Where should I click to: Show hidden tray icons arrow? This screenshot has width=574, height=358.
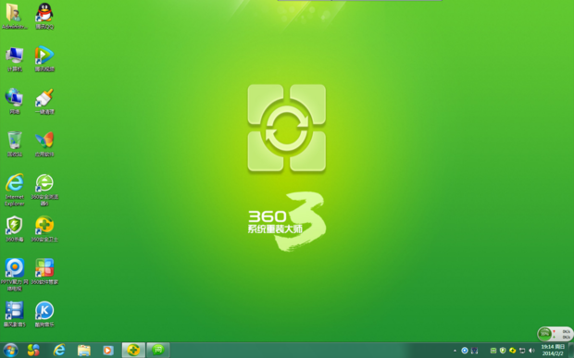(455, 351)
